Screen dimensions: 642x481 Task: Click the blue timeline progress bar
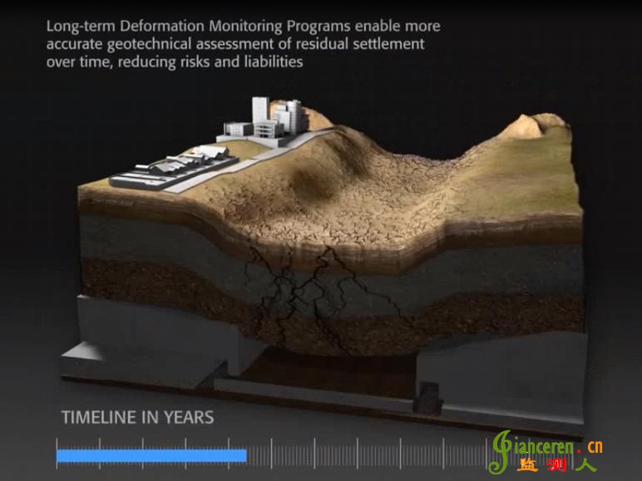pos(151,455)
